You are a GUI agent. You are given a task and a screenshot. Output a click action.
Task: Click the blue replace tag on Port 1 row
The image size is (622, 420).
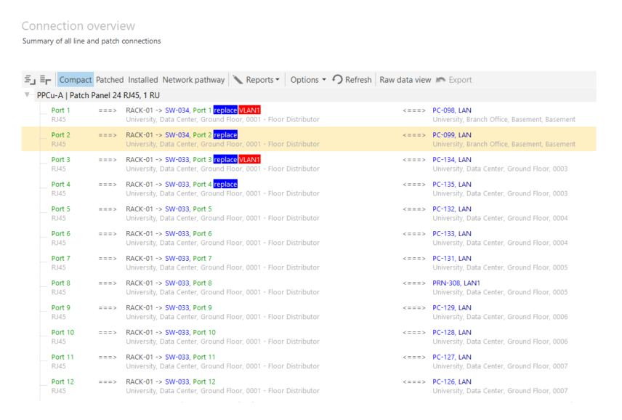(x=225, y=110)
